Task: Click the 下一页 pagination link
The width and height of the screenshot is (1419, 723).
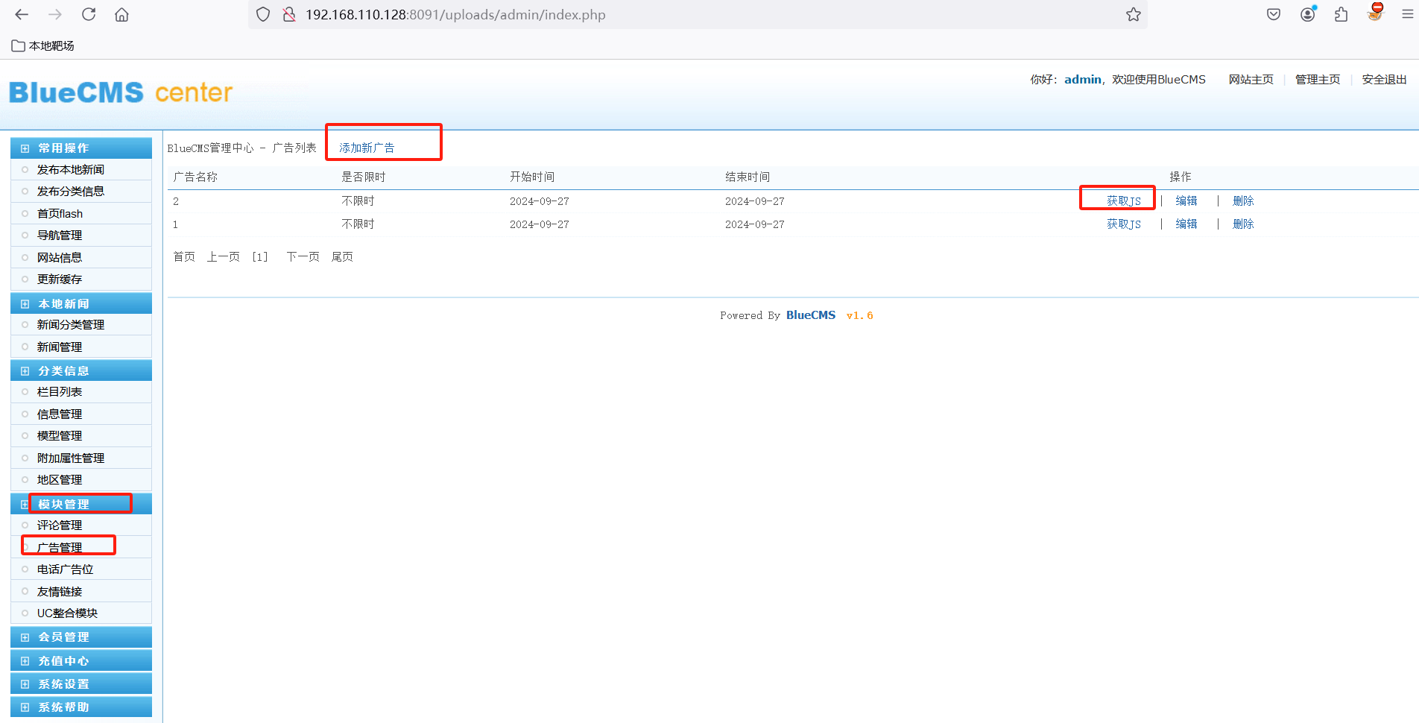Action: (x=303, y=257)
